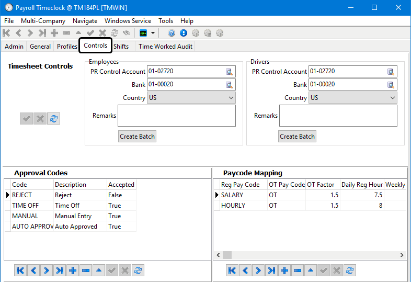This screenshot has height=282, width=411.
Task: Add a new Approval Codes record
Action: 73,270
